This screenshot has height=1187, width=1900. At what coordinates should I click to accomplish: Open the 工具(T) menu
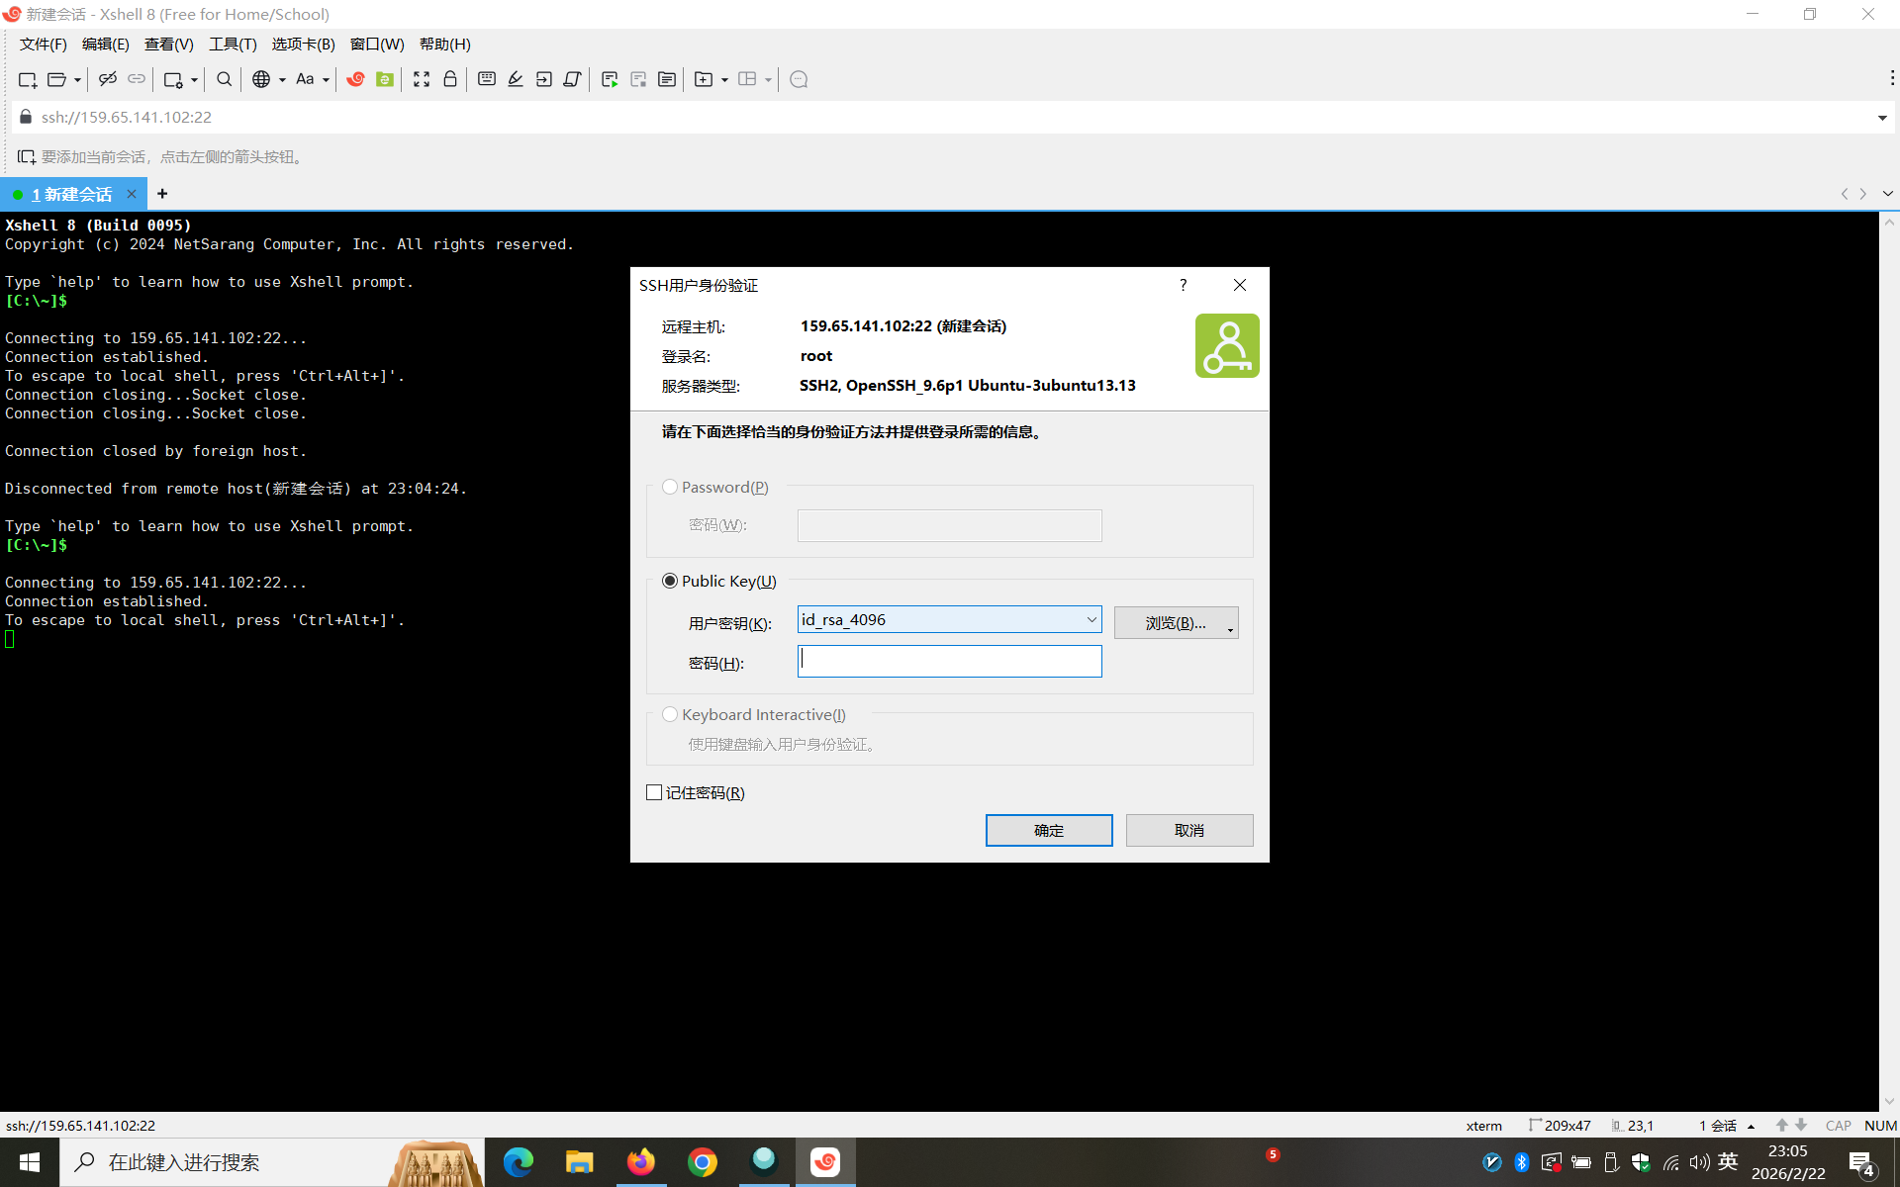click(233, 45)
